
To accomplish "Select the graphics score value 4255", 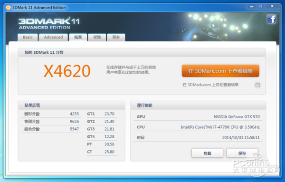I will point(75,114).
